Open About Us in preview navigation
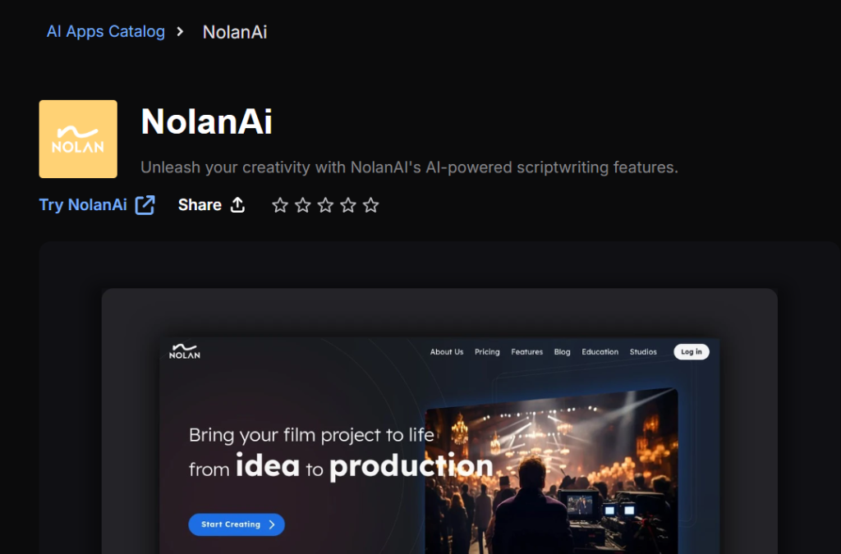 pyautogui.click(x=447, y=352)
